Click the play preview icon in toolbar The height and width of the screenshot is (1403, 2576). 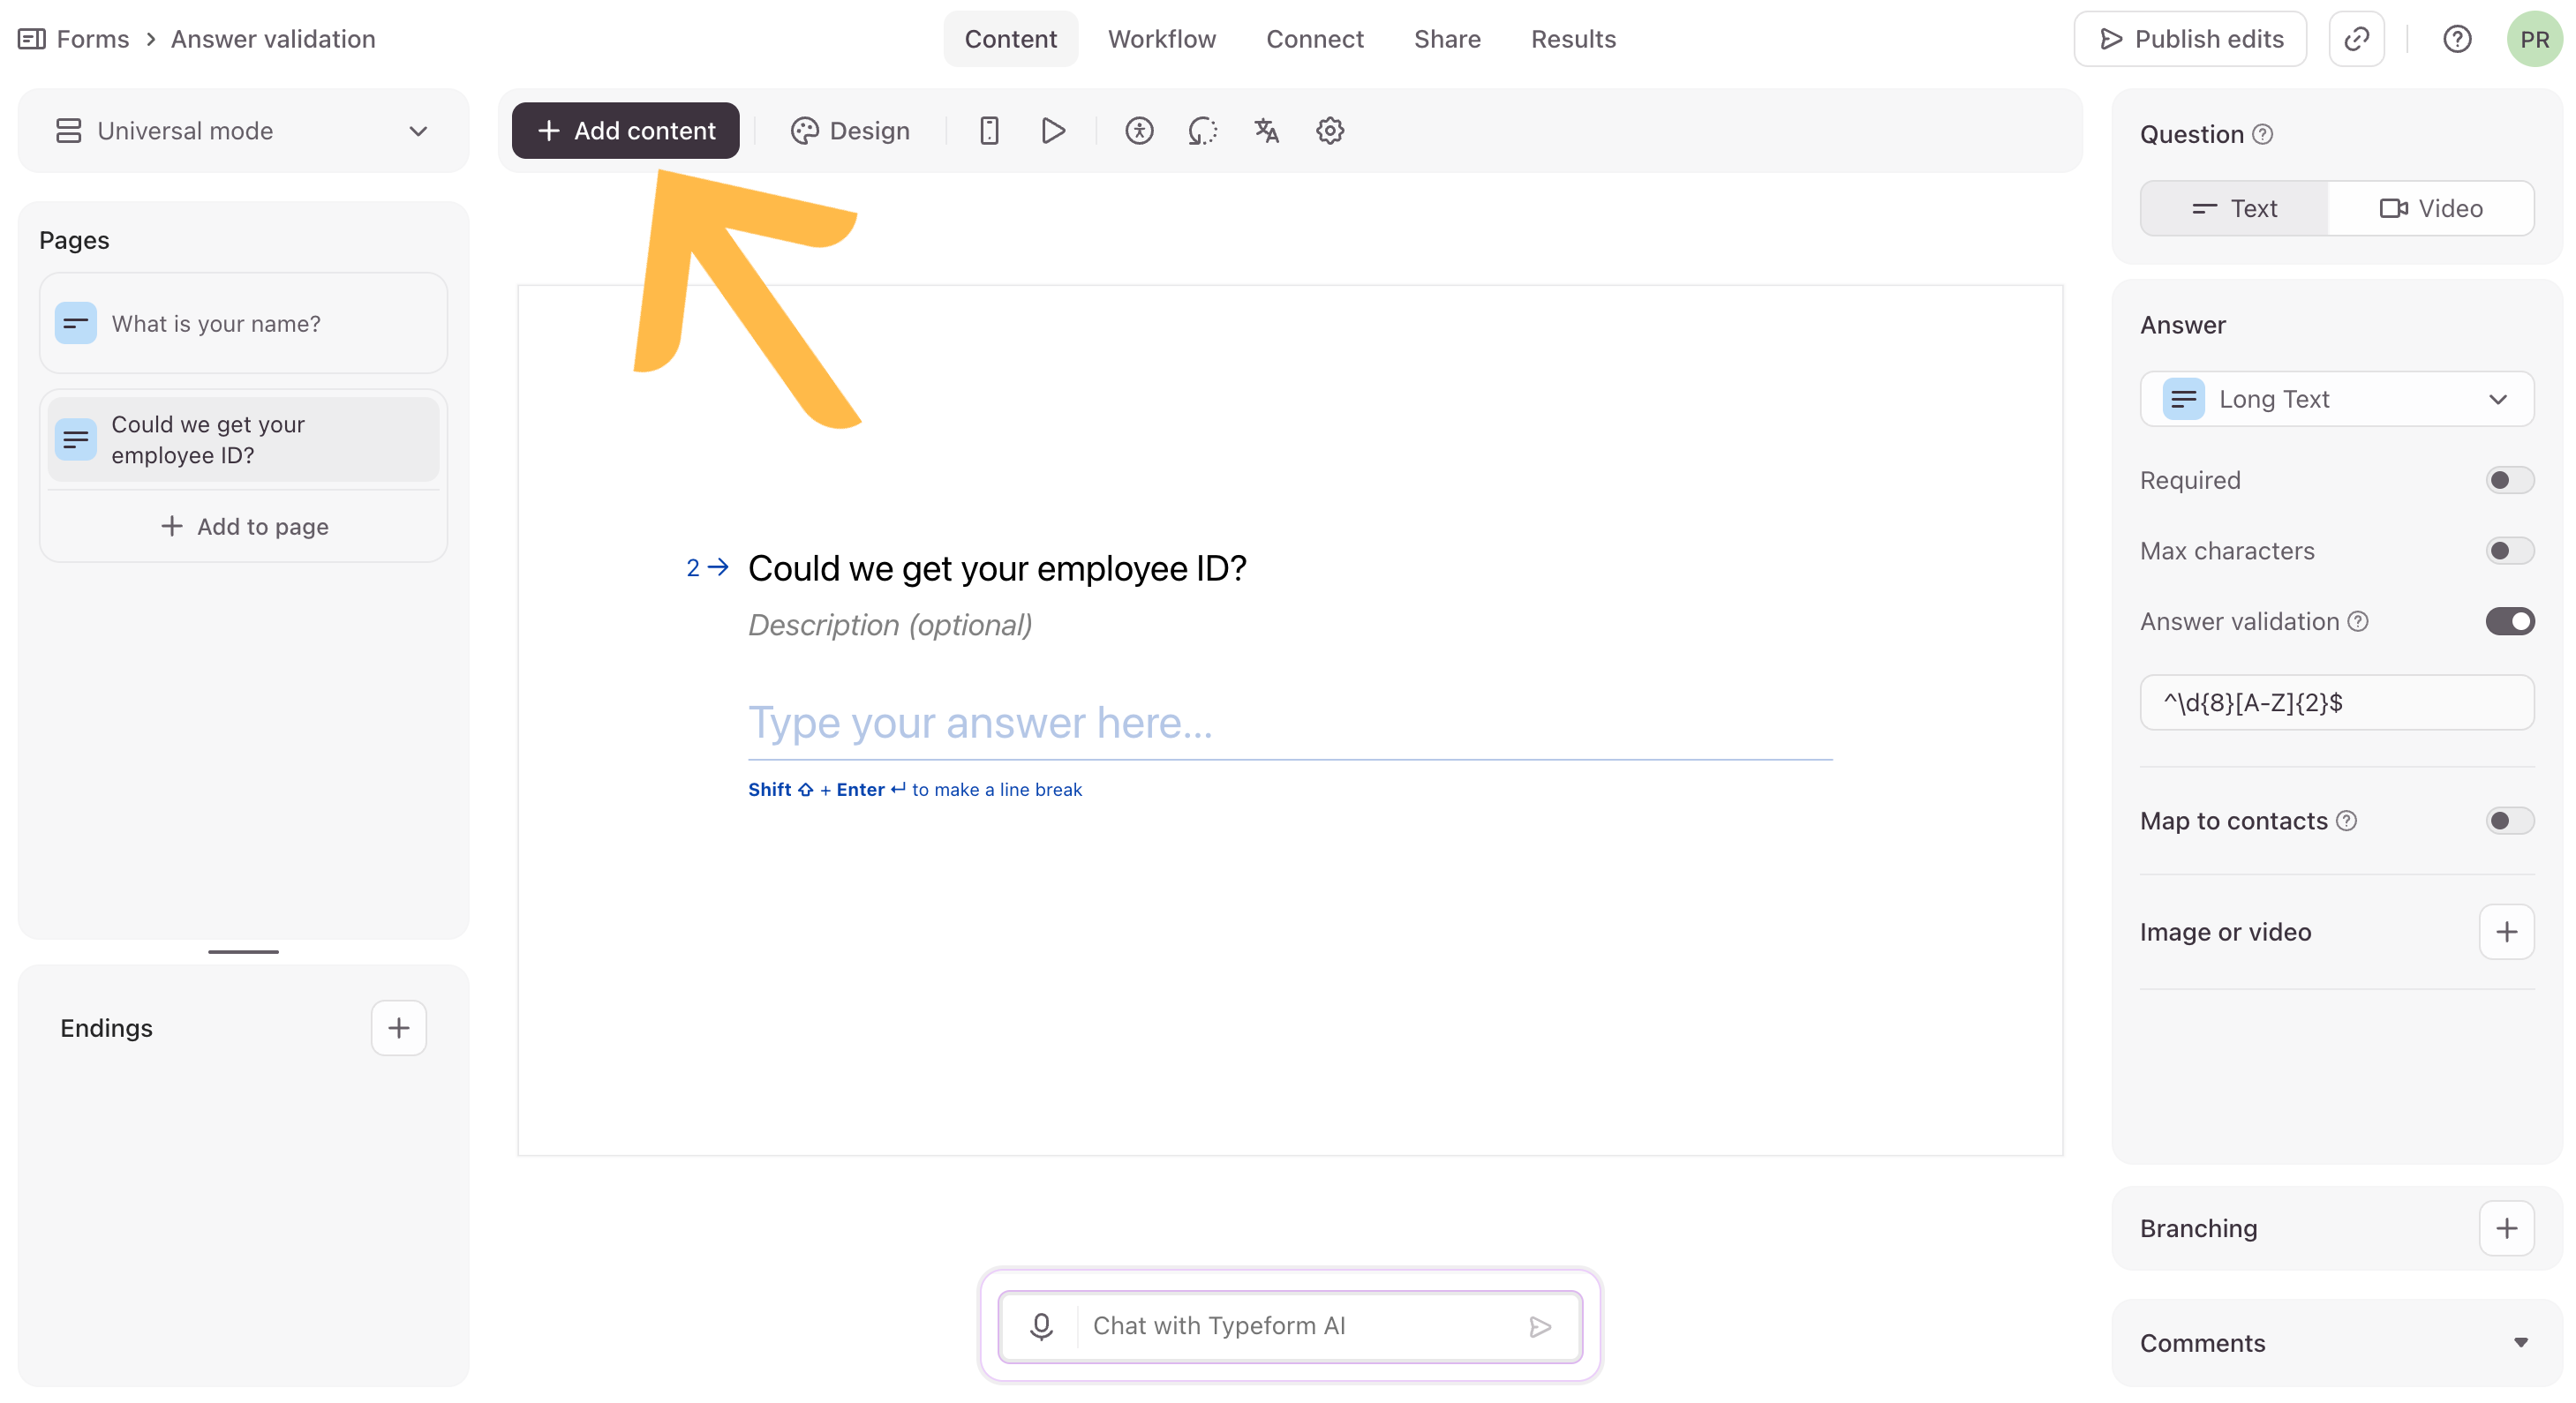[1052, 131]
